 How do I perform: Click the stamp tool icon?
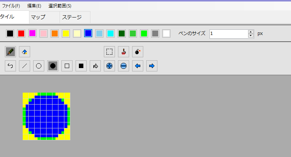pos(124,52)
